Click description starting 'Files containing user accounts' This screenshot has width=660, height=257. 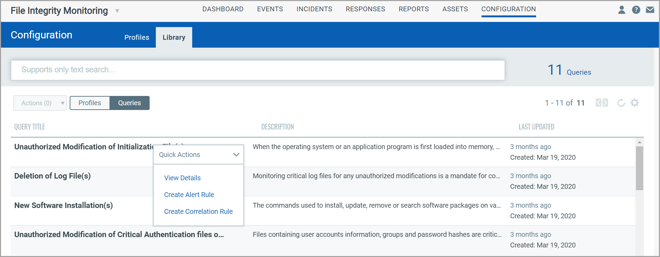pyautogui.click(x=377, y=234)
